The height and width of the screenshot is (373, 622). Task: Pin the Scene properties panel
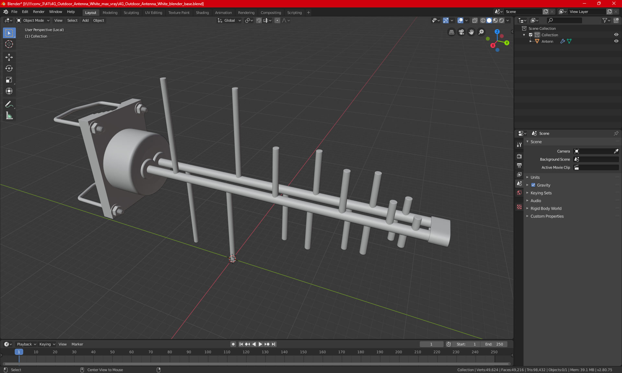tap(616, 133)
